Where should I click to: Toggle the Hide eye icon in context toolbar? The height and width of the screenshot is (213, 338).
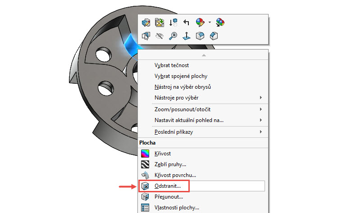coord(160,36)
